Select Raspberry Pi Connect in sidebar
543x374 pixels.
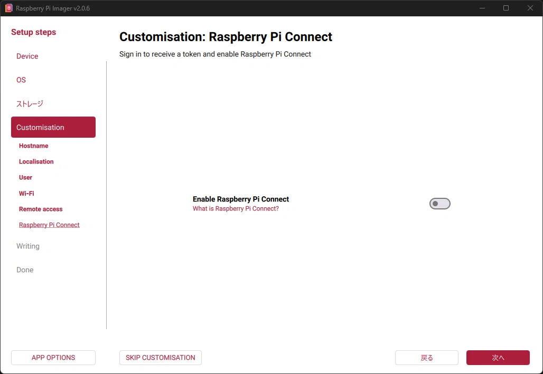tap(49, 225)
